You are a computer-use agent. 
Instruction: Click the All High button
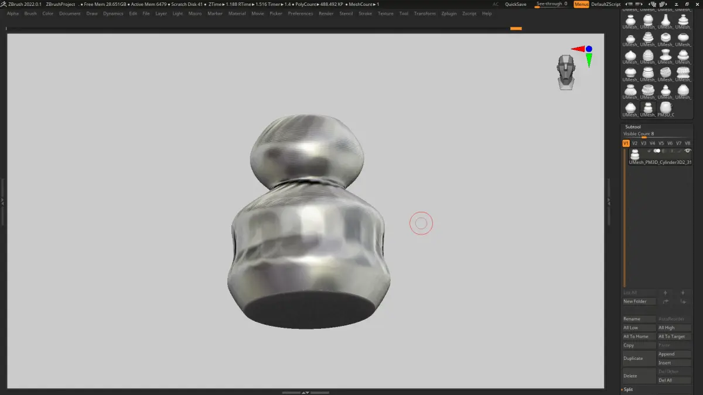click(x=674, y=328)
